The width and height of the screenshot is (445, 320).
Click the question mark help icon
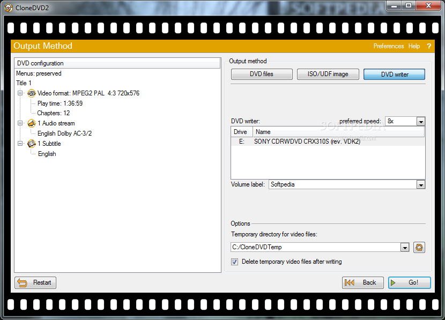(429, 46)
